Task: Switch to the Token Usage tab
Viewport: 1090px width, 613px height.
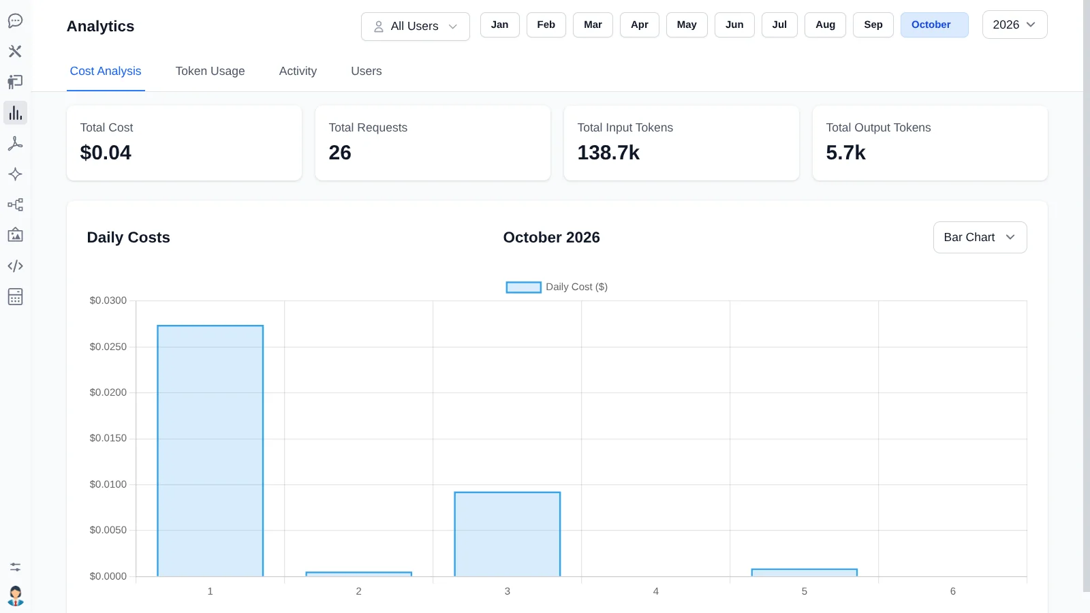Action: click(210, 71)
